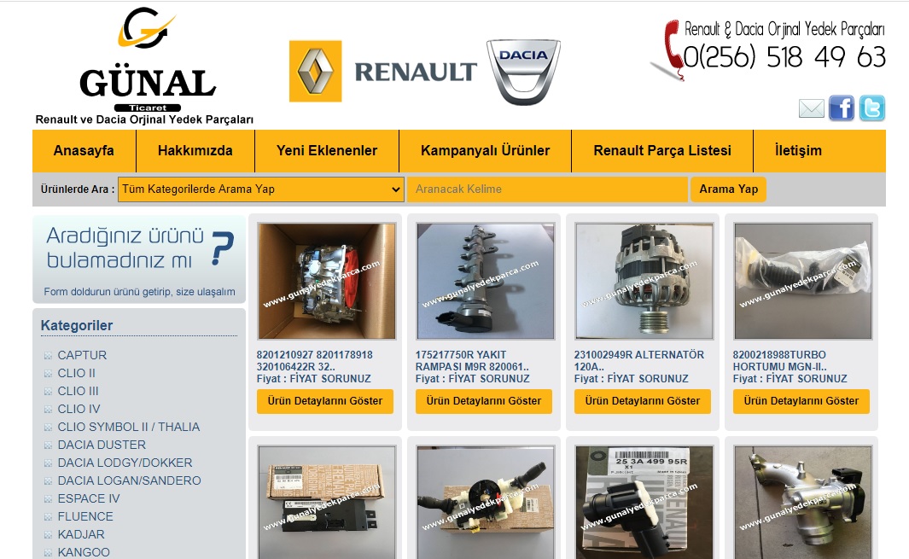The height and width of the screenshot is (559, 909).
Task: Focus the Aranacak Kelime search field
Action: point(546,189)
